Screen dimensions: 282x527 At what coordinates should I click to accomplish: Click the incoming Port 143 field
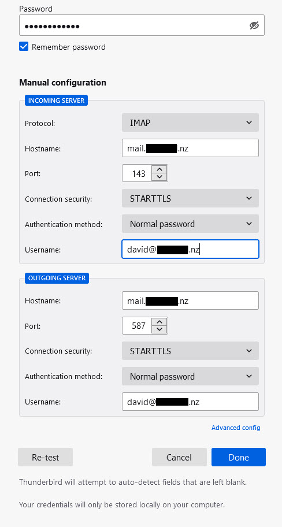(137, 173)
